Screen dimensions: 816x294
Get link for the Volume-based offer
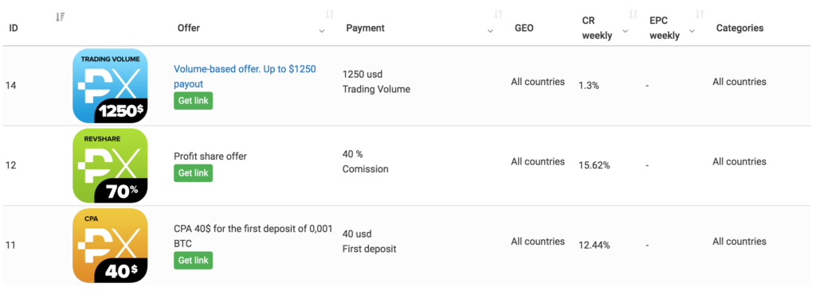coord(193,101)
